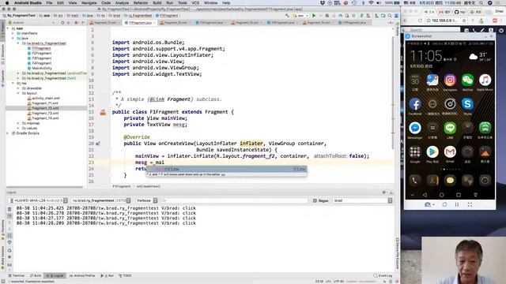Open Facebook app on phone screenshot
Viewport: 506px width, 284px height.
415,104
